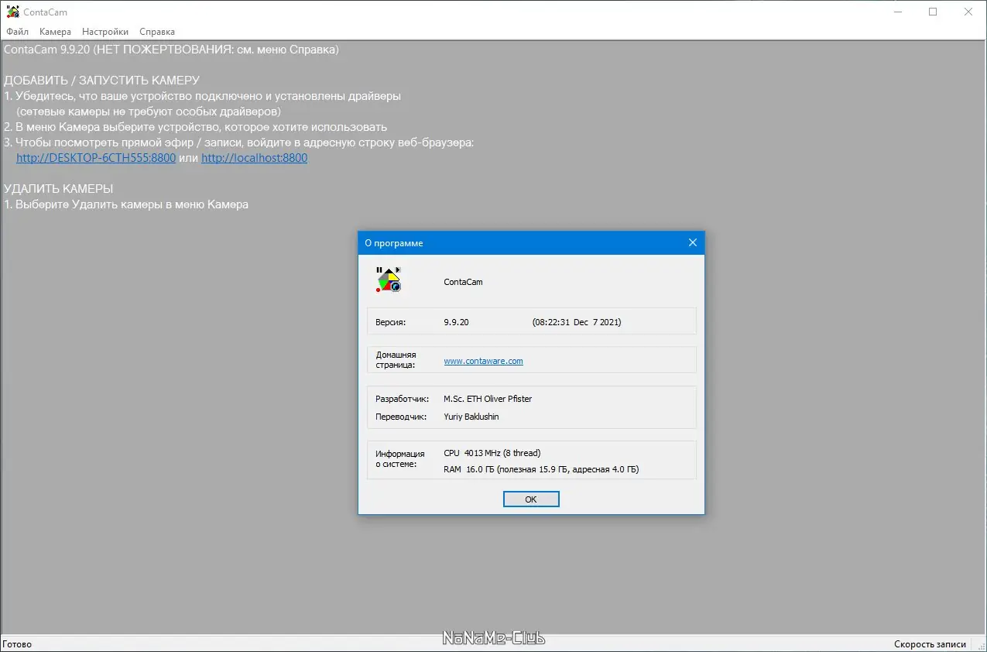Click the Выберите Удалить камеры instruction line
Viewport: 987px width, 652px height.
pyautogui.click(x=126, y=204)
